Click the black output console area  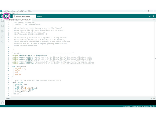coord(80,103)
